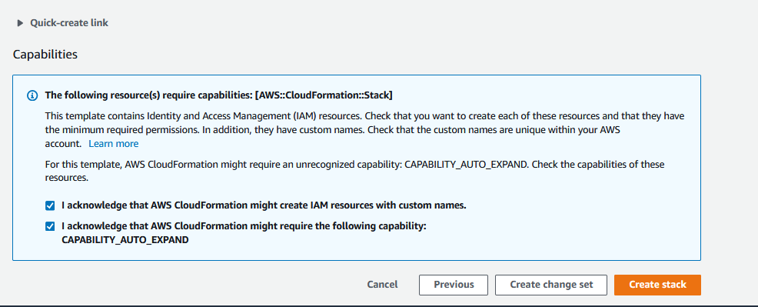The image size is (758, 307).
Task: Click Create change set button
Action: pos(551,285)
